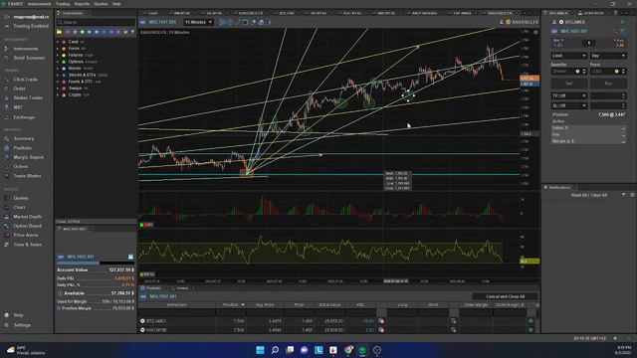The height and width of the screenshot is (358, 637).
Task: Open the 15 Minutes timeframe dropdown
Action: click(x=199, y=22)
